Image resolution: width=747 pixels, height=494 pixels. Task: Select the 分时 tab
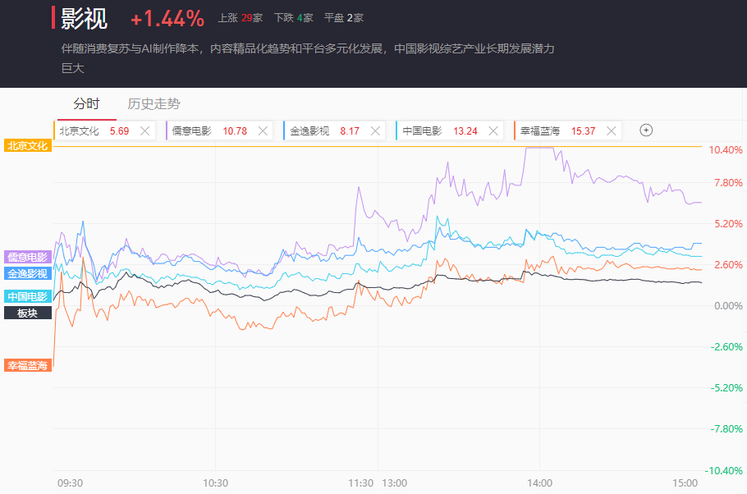pyautogui.click(x=87, y=104)
